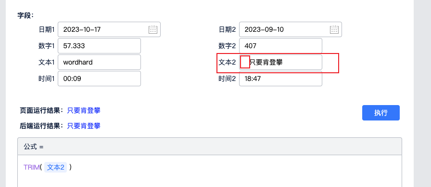Click the 文本2 label beside its input
This screenshot has width=431, height=187.
(x=228, y=62)
